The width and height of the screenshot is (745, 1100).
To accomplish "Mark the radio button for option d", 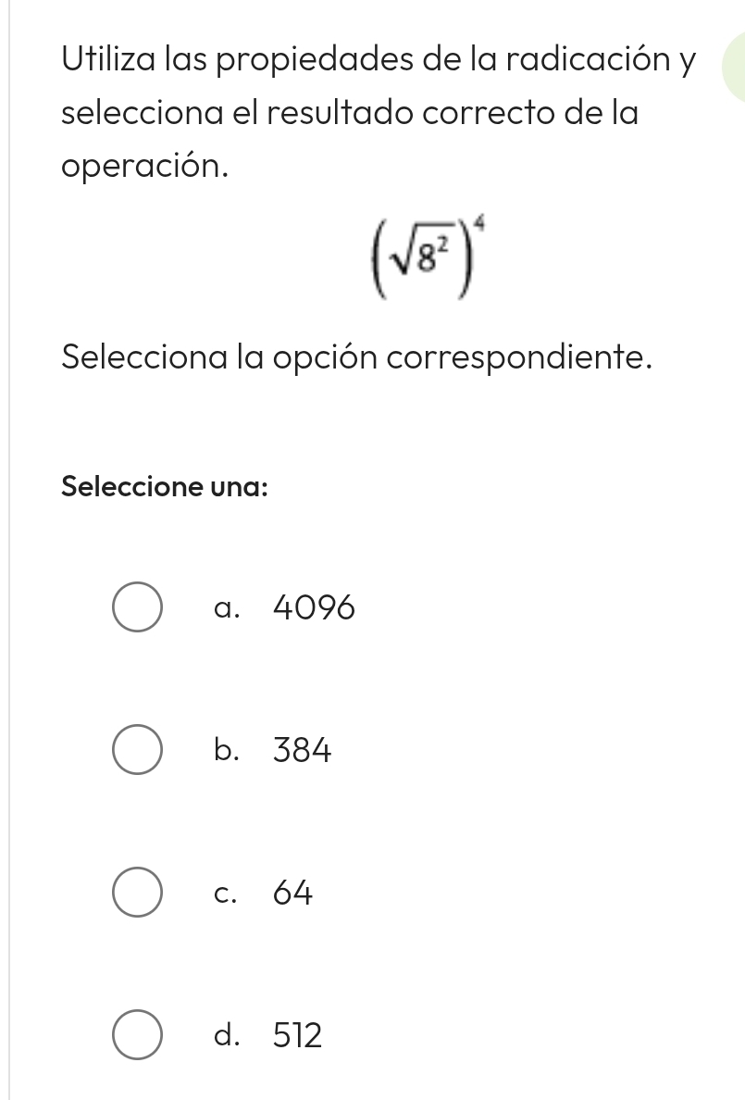I will [135, 1036].
